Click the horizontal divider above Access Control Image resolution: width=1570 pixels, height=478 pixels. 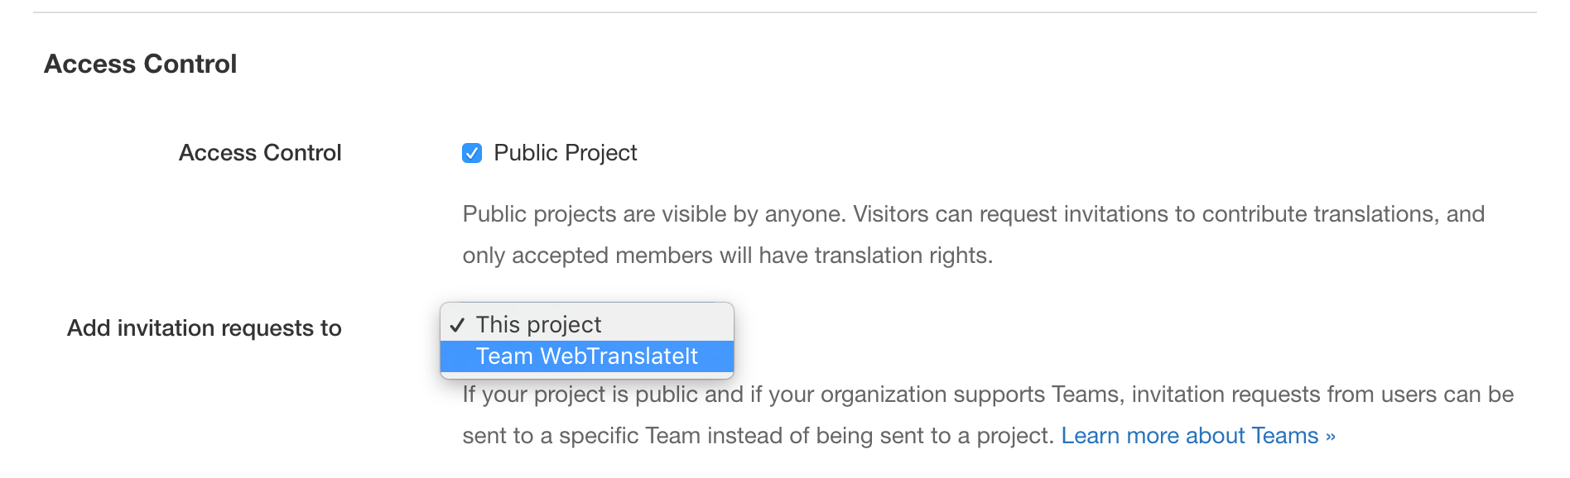pos(784,12)
